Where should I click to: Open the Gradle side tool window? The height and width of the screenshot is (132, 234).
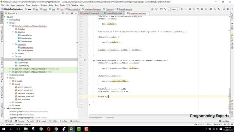pyautogui.click(x=232, y=27)
